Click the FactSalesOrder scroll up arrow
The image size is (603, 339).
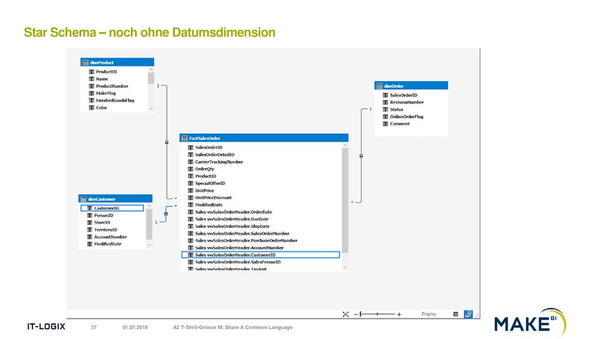click(x=345, y=145)
